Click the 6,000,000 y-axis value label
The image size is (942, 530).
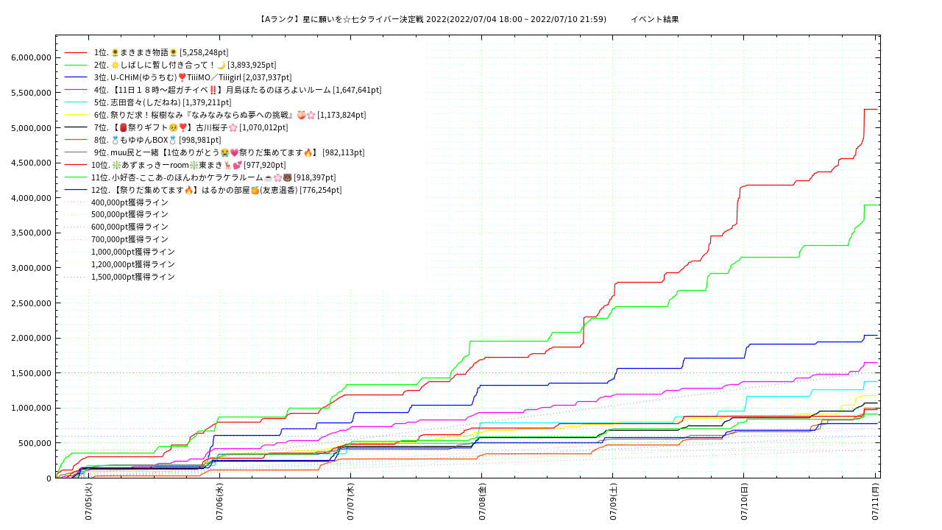click(x=26, y=58)
